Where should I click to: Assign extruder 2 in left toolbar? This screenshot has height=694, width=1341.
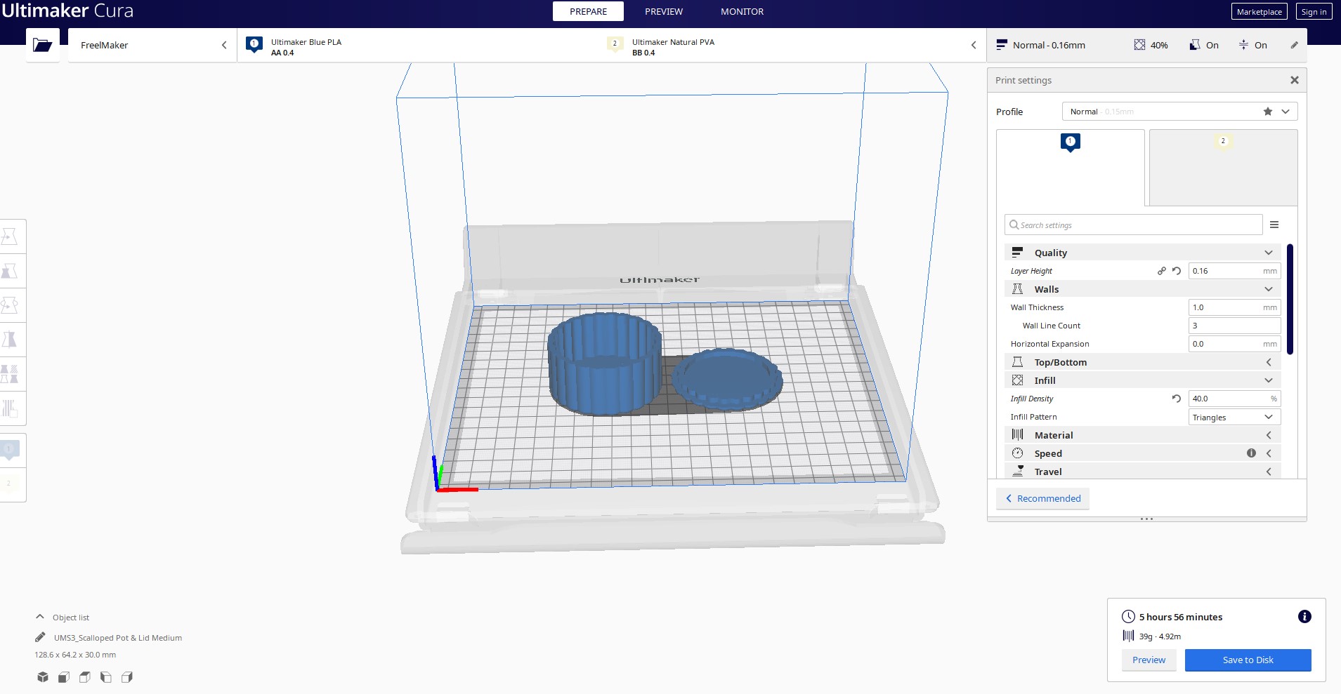point(10,484)
